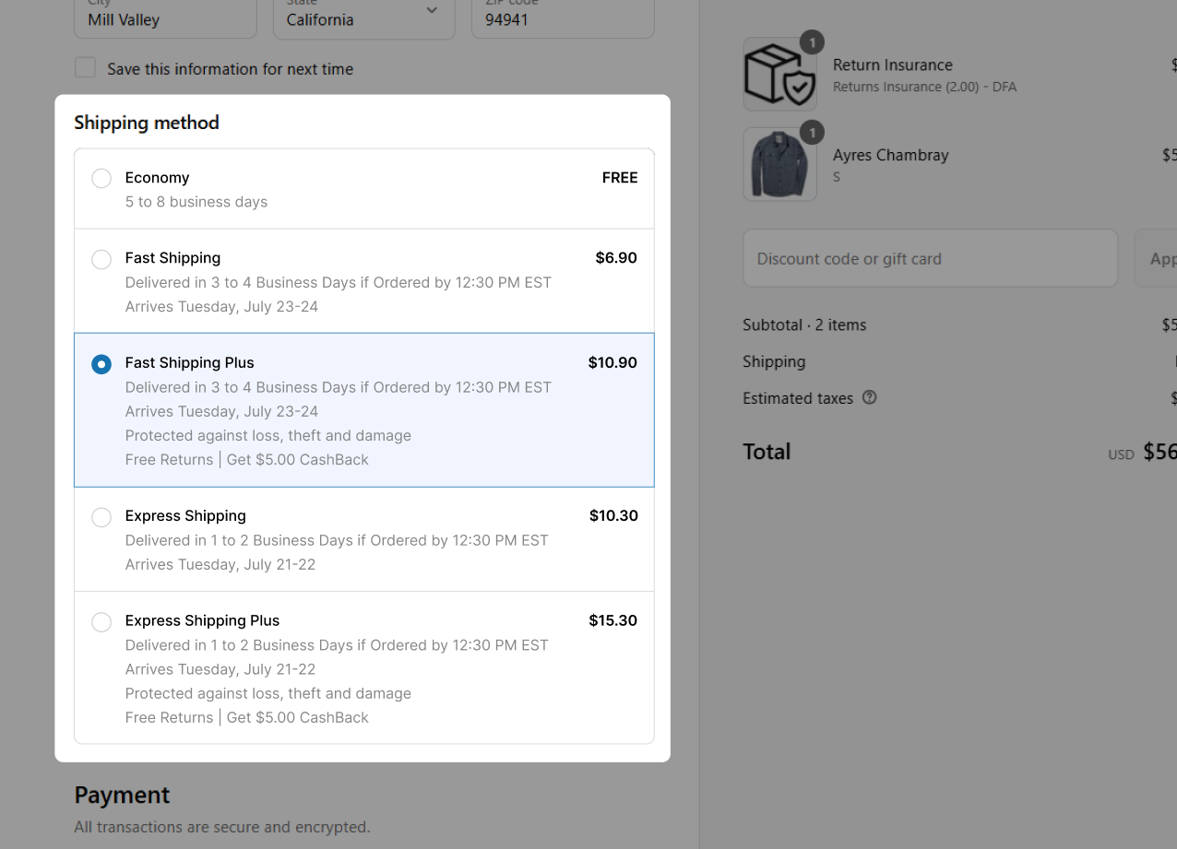Screen dimensions: 1177x849
Task: Click the ZIP code field showing 94941
Action: point(563,17)
